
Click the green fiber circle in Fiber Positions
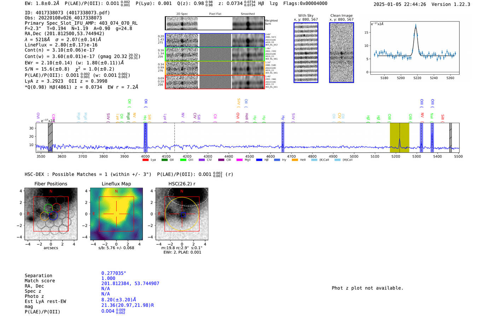pos(48,208)
